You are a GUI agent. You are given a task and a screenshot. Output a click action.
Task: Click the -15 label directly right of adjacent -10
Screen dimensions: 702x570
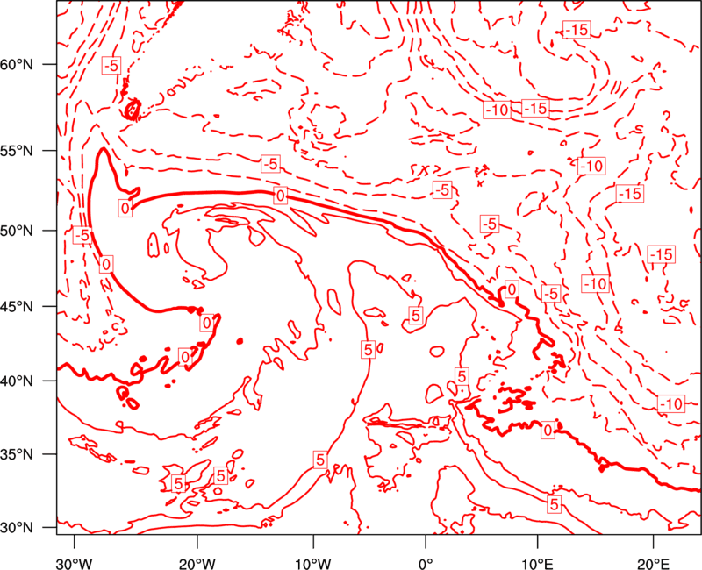click(535, 108)
